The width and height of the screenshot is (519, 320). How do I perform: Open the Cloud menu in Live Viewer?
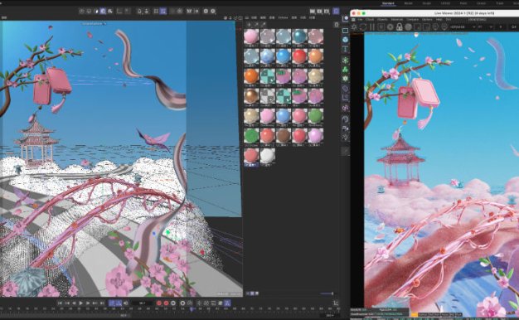pos(370,20)
